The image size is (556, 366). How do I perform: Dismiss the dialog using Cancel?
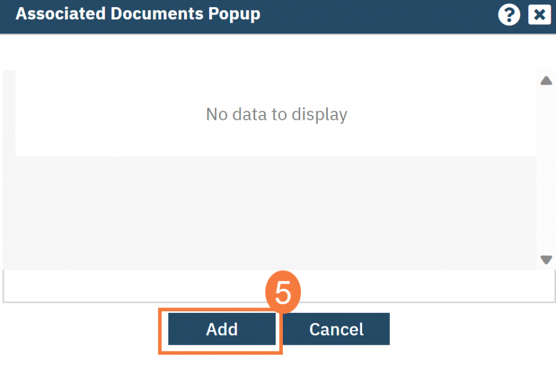336,329
